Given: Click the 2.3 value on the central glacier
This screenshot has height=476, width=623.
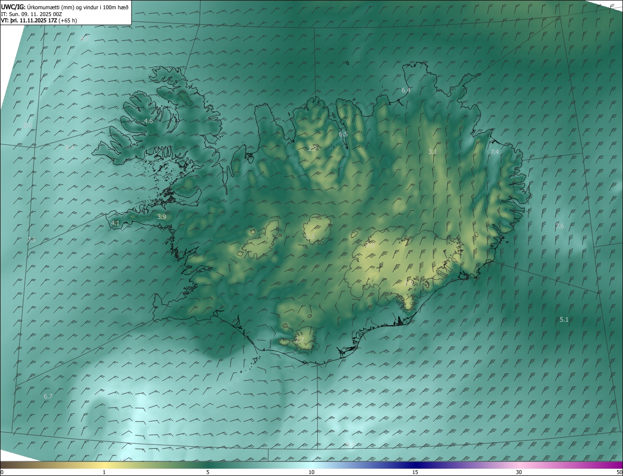Looking at the screenshot, I should tap(310, 237).
